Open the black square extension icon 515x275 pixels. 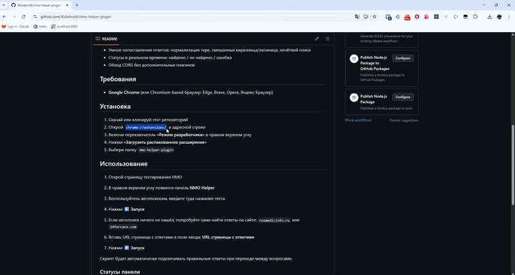tap(465, 17)
